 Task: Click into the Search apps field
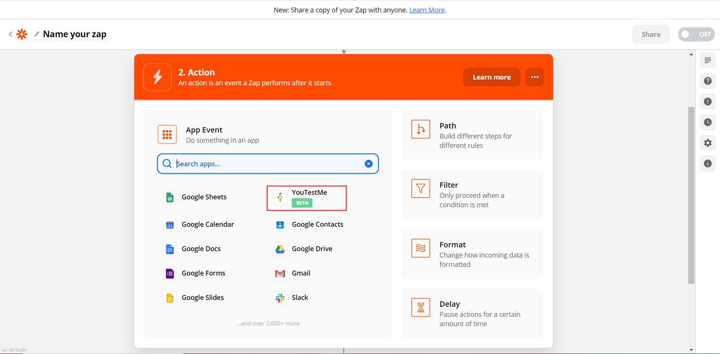click(x=268, y=163)
